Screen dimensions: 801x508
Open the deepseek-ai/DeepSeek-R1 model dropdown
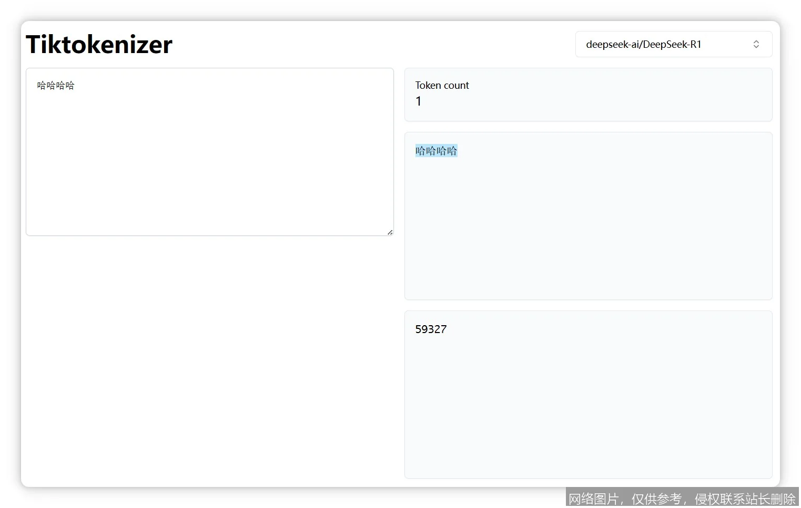[x=673, y=44]
